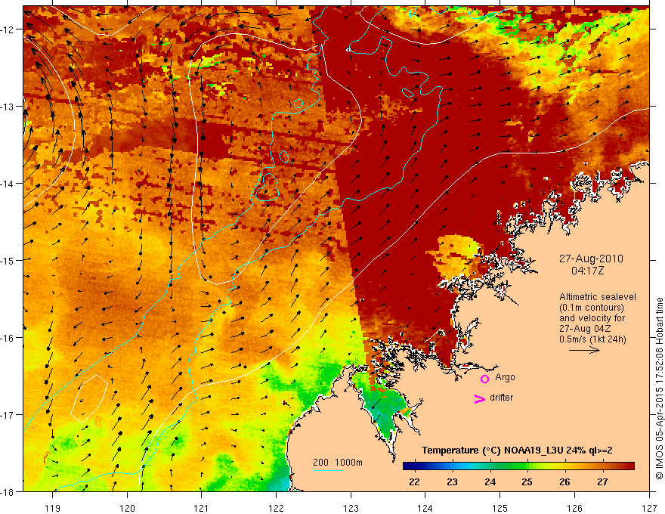
Task: Click the color bar tick label 27
Action: (x=602, y=481)
